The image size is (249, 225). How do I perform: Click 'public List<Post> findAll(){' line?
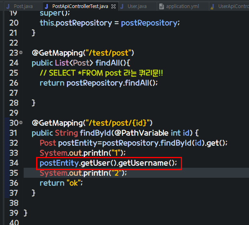[x=81, y=63]
